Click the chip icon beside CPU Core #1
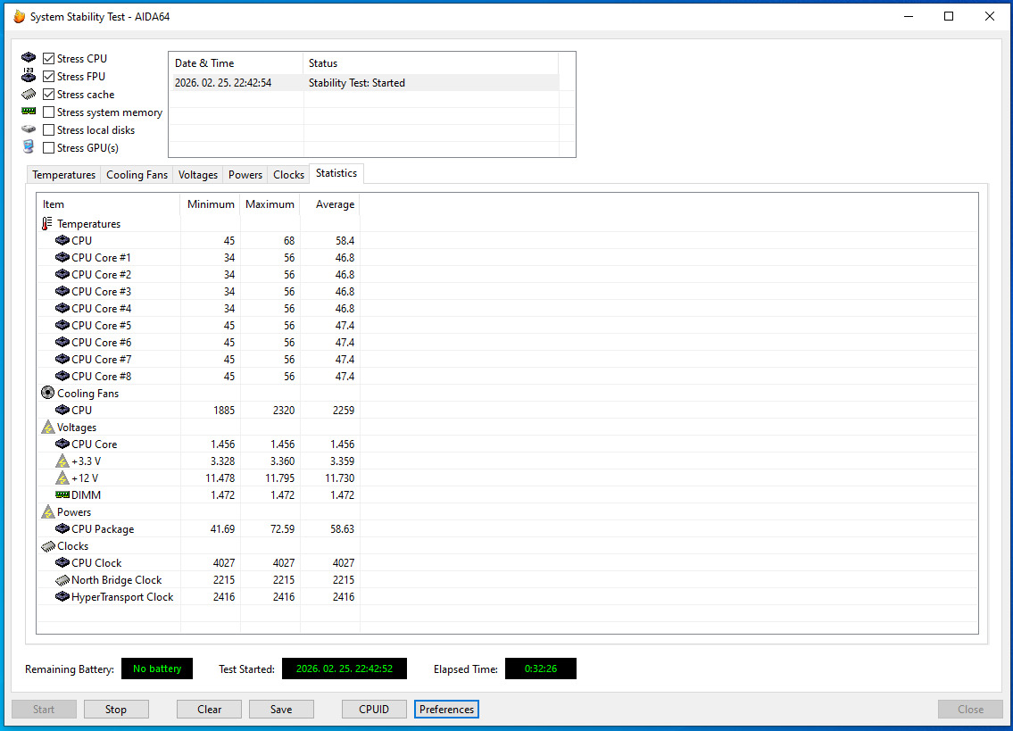 click(62, 256)
